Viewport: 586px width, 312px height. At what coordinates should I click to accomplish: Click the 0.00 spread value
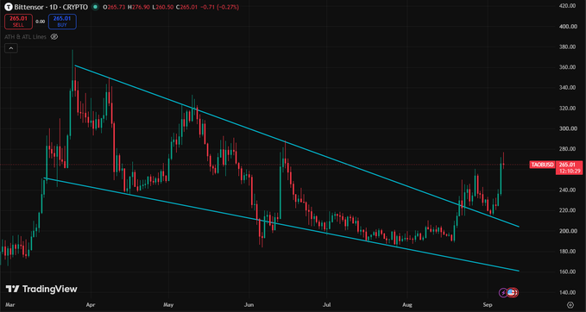[41, 22]
